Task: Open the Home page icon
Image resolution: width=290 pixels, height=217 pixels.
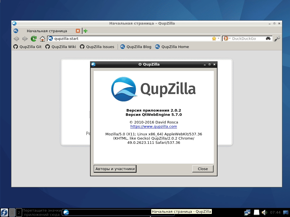Action: pos(42,38)
